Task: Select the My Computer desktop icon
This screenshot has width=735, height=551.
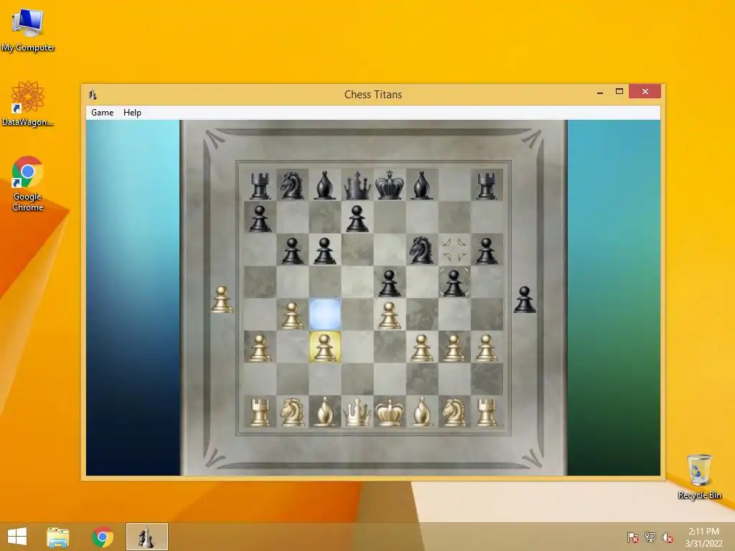Action: tap(28, 30)
